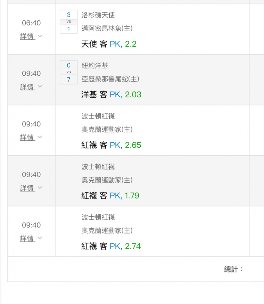This screenshot has width=264, height=304.
Task: Open 詳情 link for the 06:40 game
Action: [x=28, y=36]
